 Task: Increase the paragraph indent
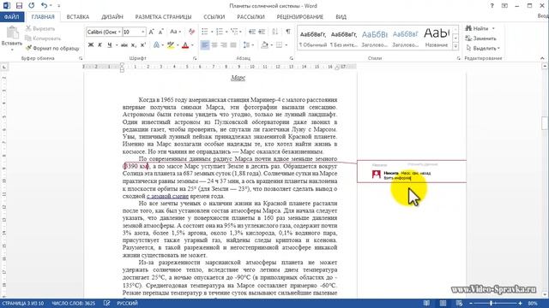262,32
